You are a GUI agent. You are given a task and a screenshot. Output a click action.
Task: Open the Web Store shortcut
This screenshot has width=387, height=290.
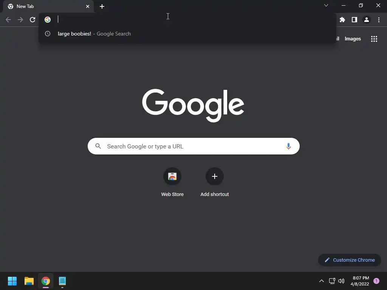point(172,176)
